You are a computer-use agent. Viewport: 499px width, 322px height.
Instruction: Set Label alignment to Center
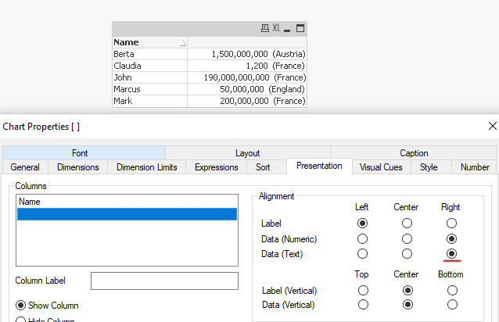(407, 223)
